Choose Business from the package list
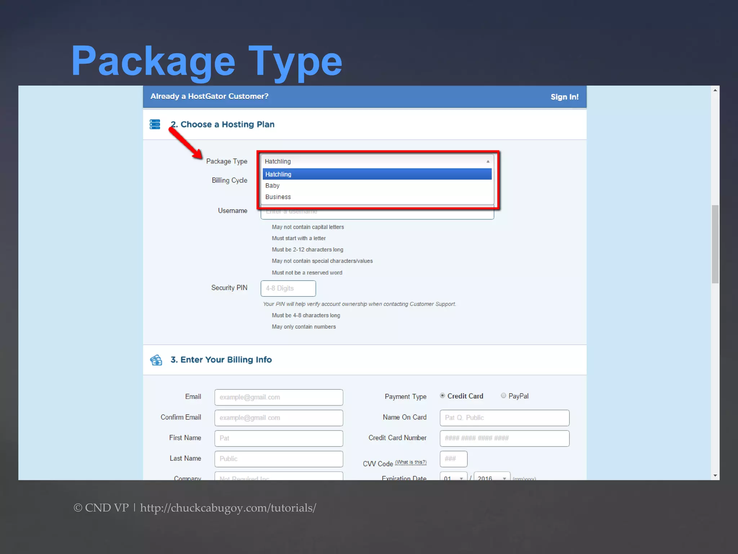738x554 pixels. pyautogui.click(x=377, y=197)
